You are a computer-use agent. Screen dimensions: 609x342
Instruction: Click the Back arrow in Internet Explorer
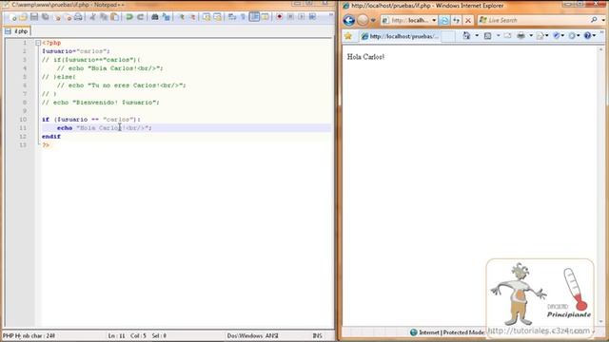tap(349, 20)
